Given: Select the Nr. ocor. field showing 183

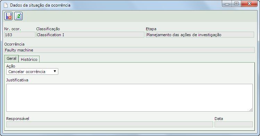Looking at the screenshot, I should (20, 35).
